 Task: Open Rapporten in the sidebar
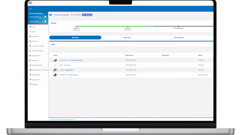[35, 60]
